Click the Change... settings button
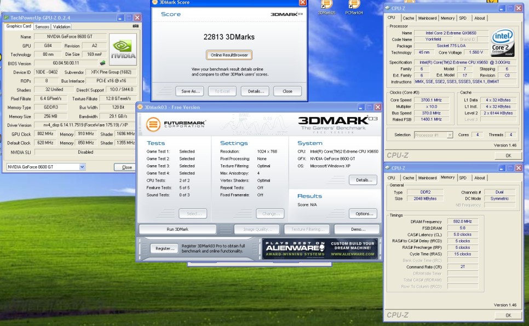The width and height of the screenshot is (529, 326). click(270, 214)
